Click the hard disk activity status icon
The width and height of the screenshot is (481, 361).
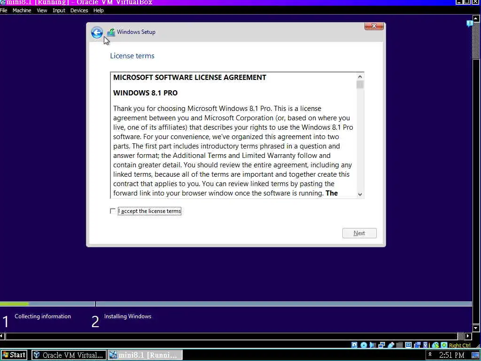pos(354,345)
